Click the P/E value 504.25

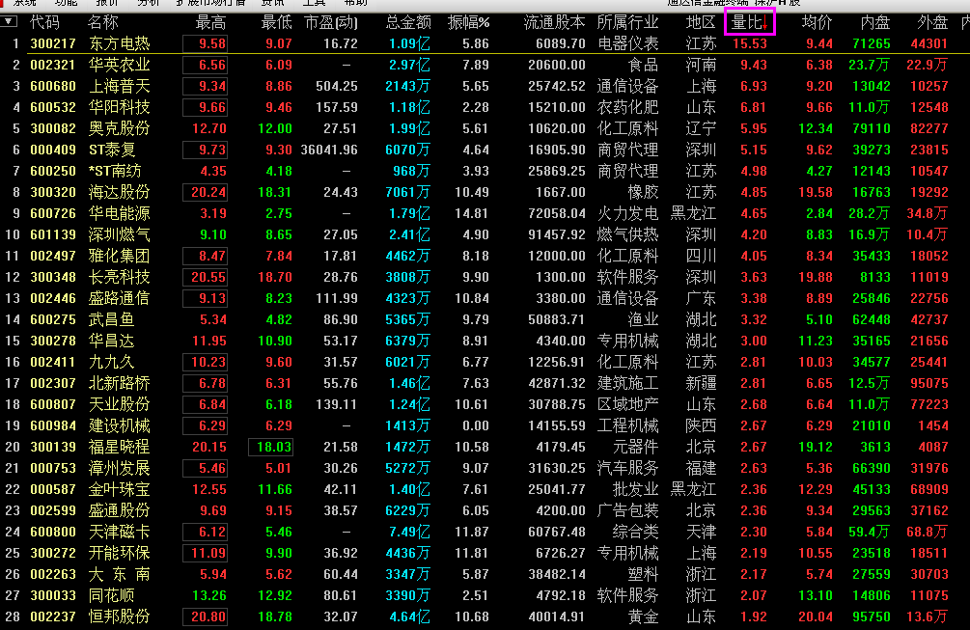pos(337,86)
